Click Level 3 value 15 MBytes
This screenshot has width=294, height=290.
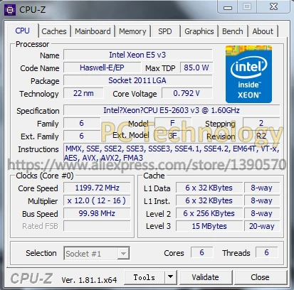(209, 226)
